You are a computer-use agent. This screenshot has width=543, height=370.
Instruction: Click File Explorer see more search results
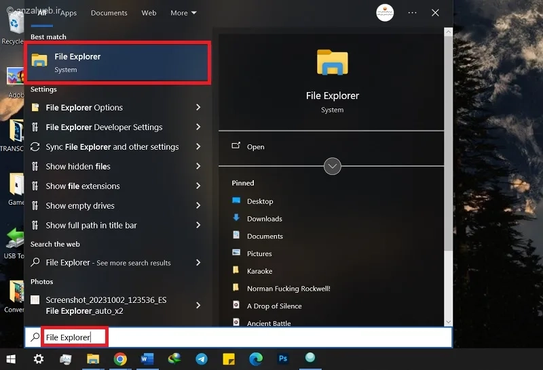coord(108,263)
